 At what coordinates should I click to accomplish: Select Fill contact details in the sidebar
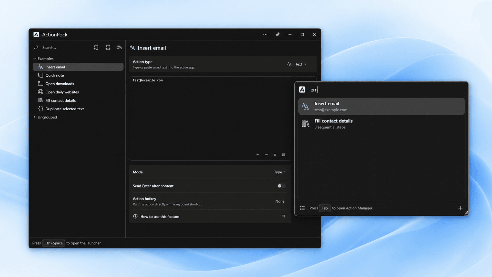(78, 100)
